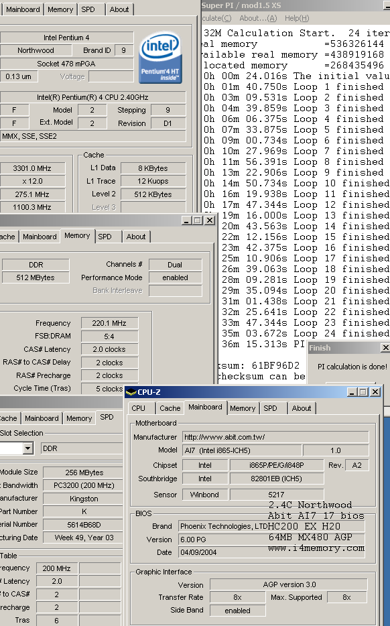Click the core speed value 3301.0 MHz

pos(32,168)
